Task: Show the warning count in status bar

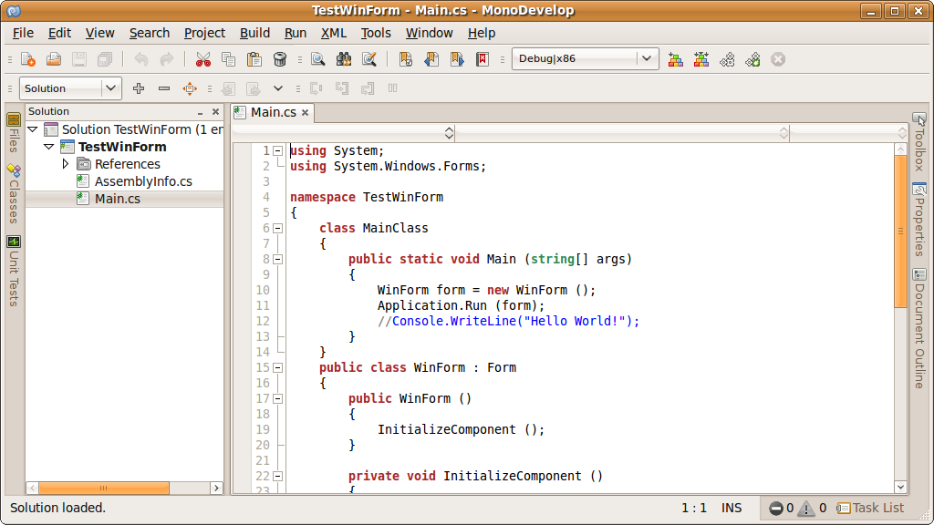Action: (813, 508)
